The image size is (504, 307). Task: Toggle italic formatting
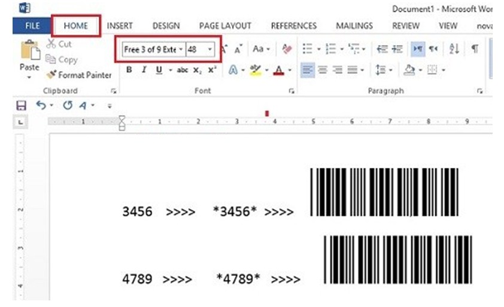coord(144,70)
